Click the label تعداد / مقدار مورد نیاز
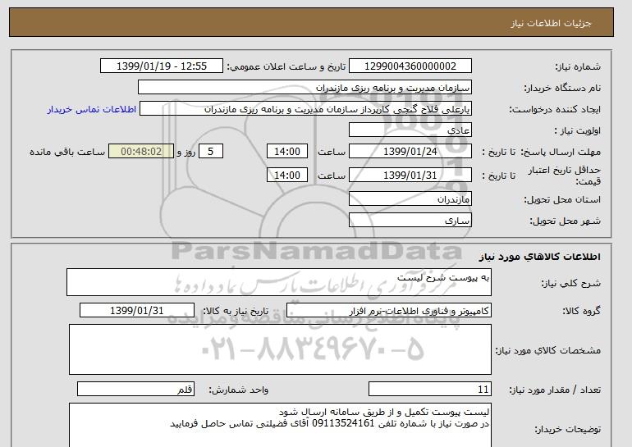Image resolution: width=632 pixels, height=447 pixels. tap(555, 390)
